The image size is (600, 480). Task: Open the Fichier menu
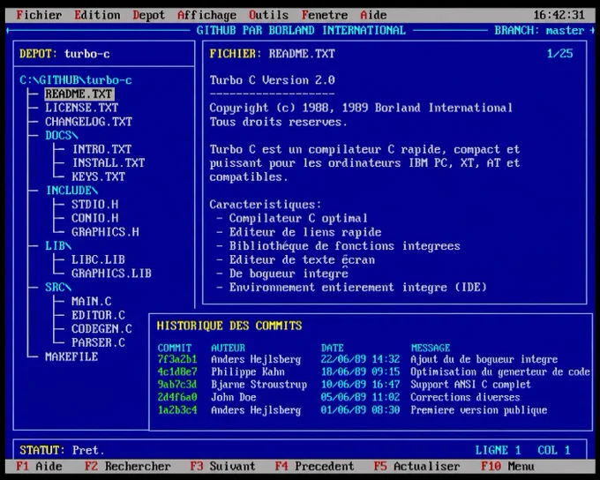(39, 15)
